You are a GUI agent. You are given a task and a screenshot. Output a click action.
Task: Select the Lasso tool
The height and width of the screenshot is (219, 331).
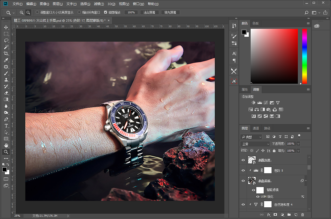pyautogui.click(x=6, y=40)
